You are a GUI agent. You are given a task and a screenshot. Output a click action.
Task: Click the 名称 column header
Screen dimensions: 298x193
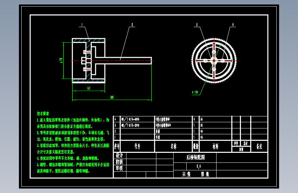pyautogui.click(x=174, y=146)
